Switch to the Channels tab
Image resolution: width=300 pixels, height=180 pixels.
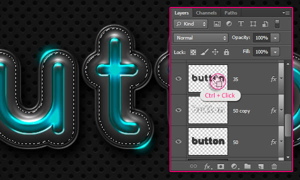coord(206,13)
